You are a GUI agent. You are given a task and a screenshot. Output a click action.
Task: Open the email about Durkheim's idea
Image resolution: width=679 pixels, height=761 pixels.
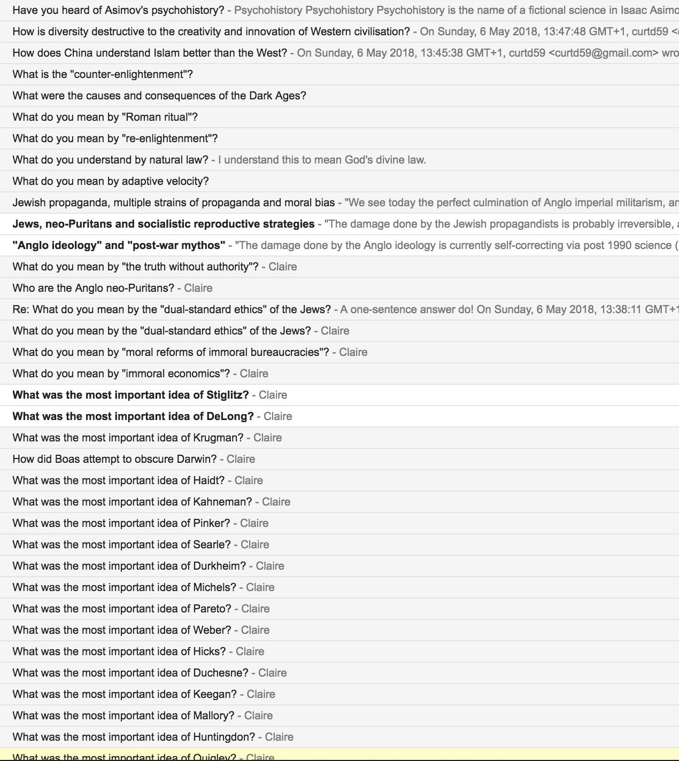129,566
